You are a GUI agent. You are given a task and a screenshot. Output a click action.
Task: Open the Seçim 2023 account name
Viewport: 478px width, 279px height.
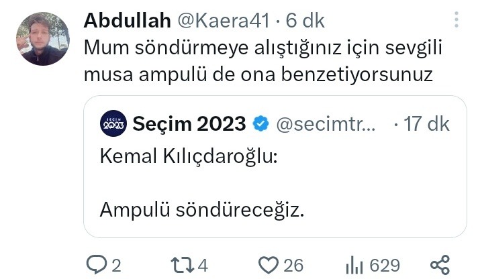point(189,123)
